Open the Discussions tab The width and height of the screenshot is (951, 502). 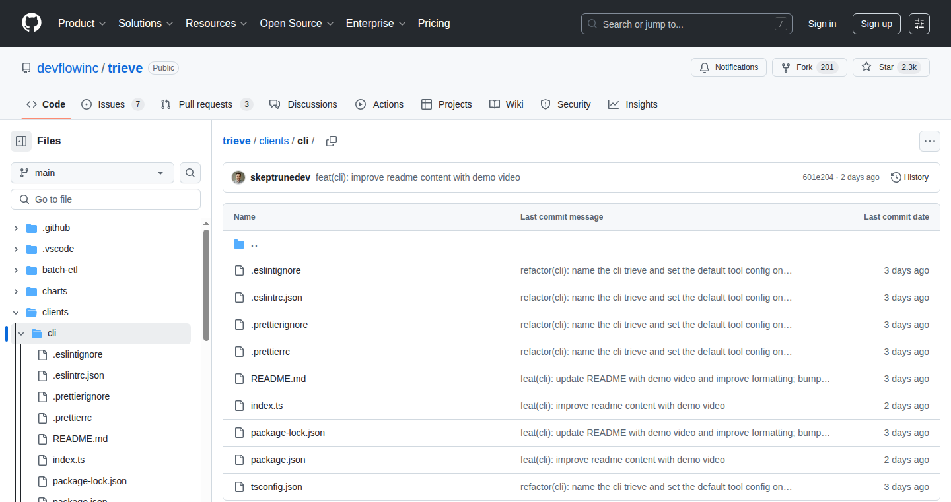click(303, 104)
